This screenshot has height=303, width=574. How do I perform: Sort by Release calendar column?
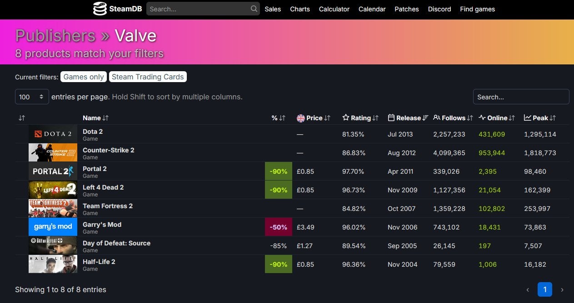(408, 118)
